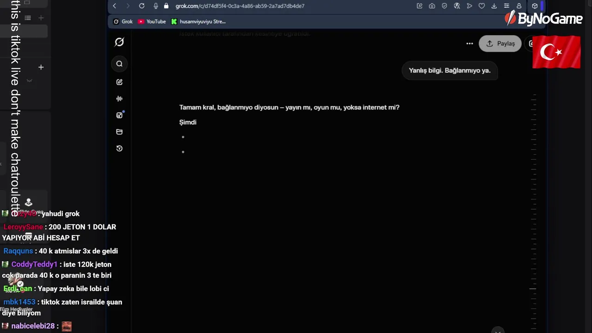Start a new chat with compose icon
The width and height of the screenshot is (592, 333).
tap(119, 82)
